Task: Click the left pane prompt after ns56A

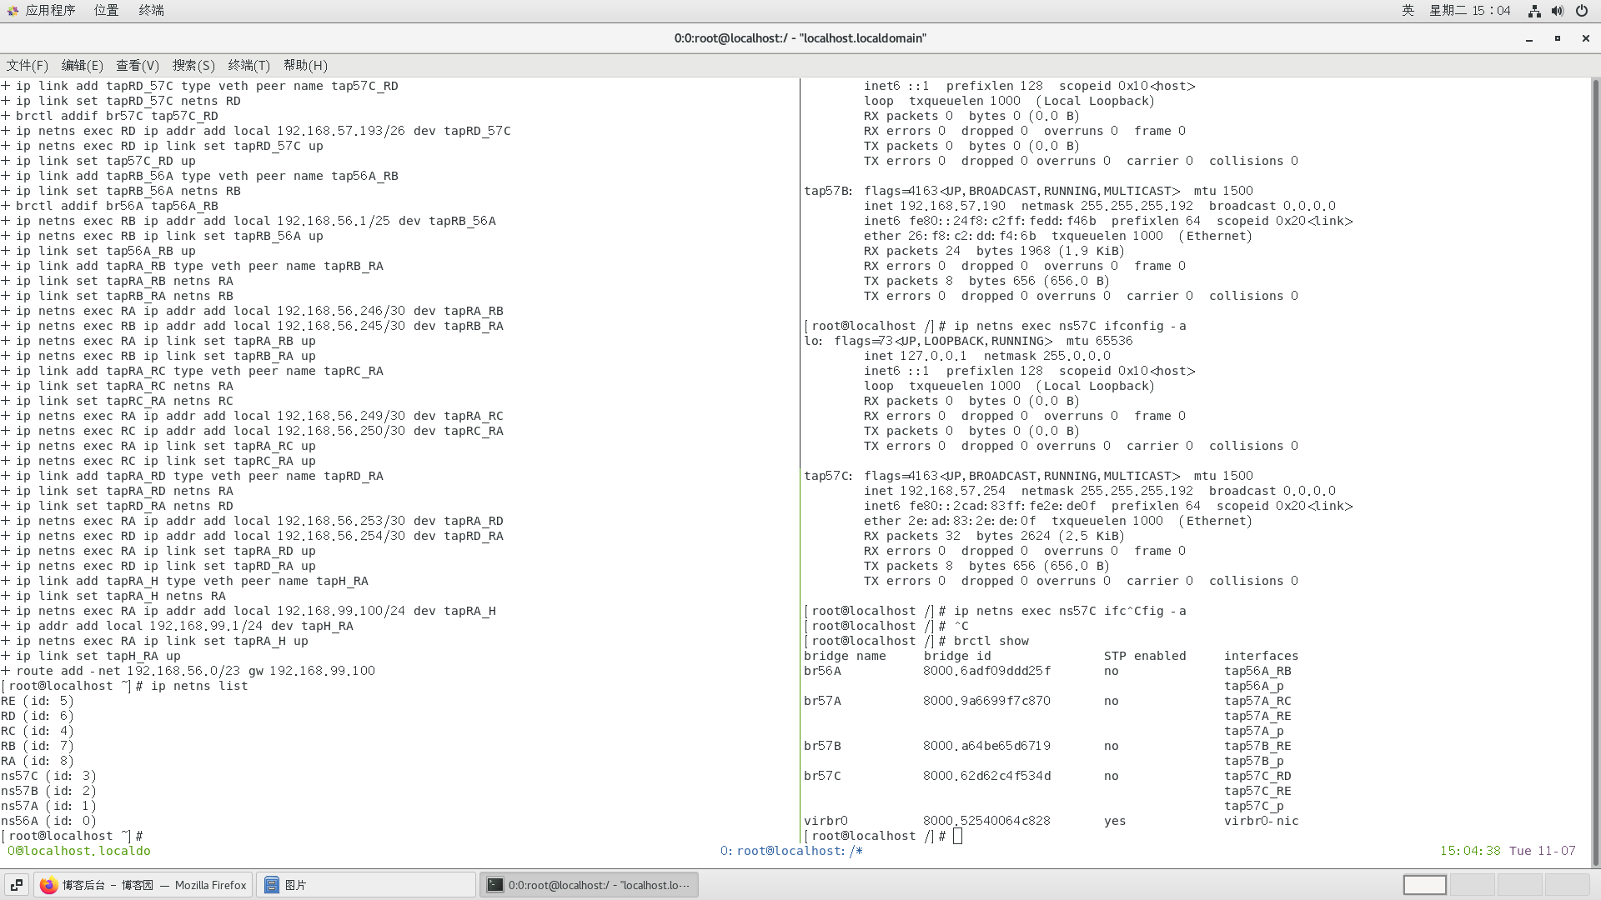Action: (x=73, y=836)
